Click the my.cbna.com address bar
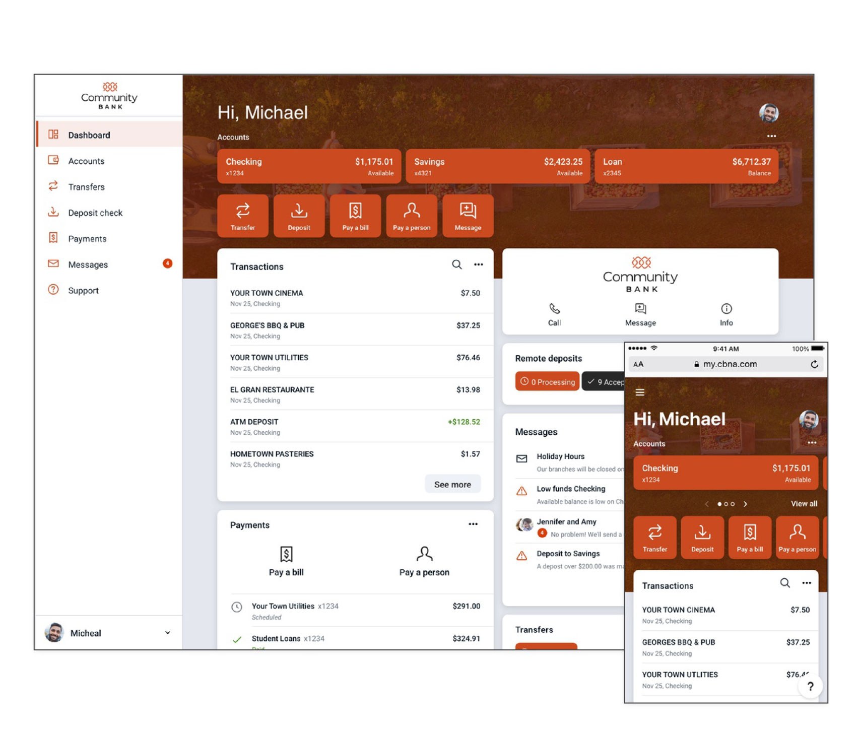The height and width of the screenshot is (731, 857). tap(725, 364)
